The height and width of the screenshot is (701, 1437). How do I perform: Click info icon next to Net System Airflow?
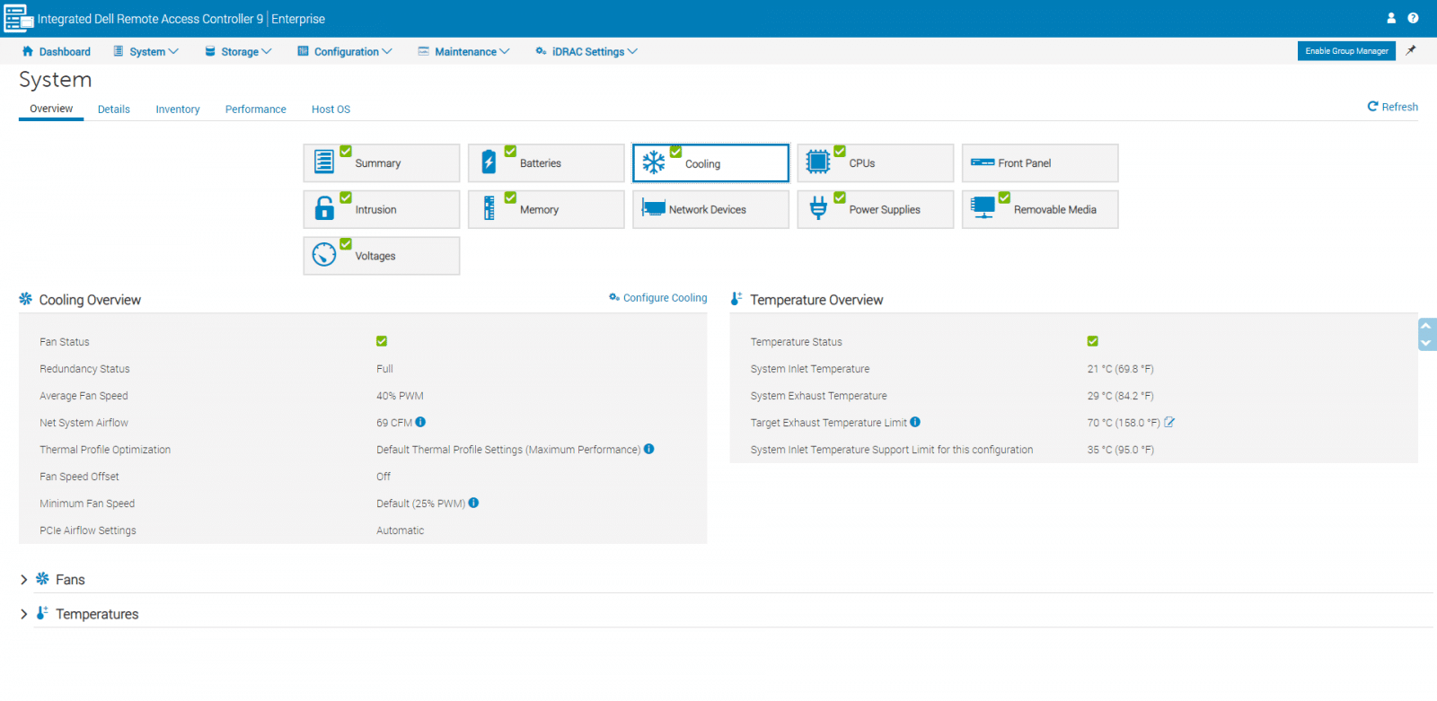pyautogui.click(x=420, y=422)
